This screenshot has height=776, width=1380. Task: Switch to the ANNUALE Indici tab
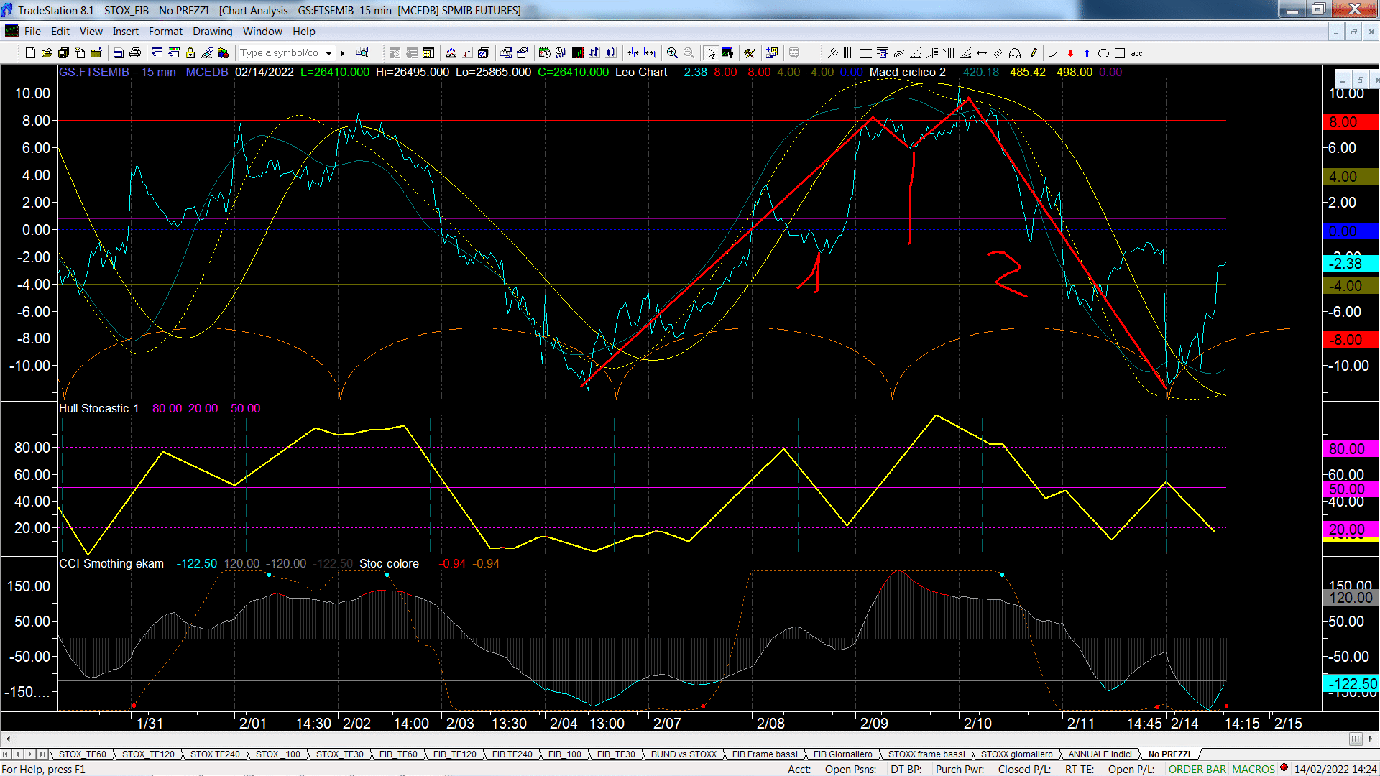click(1100, 754)
